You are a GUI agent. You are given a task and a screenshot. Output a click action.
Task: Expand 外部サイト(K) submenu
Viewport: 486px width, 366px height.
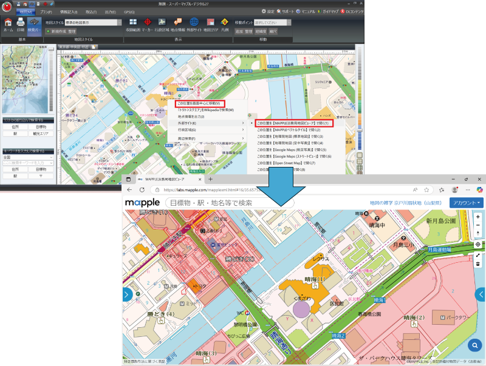pos(208,123)
